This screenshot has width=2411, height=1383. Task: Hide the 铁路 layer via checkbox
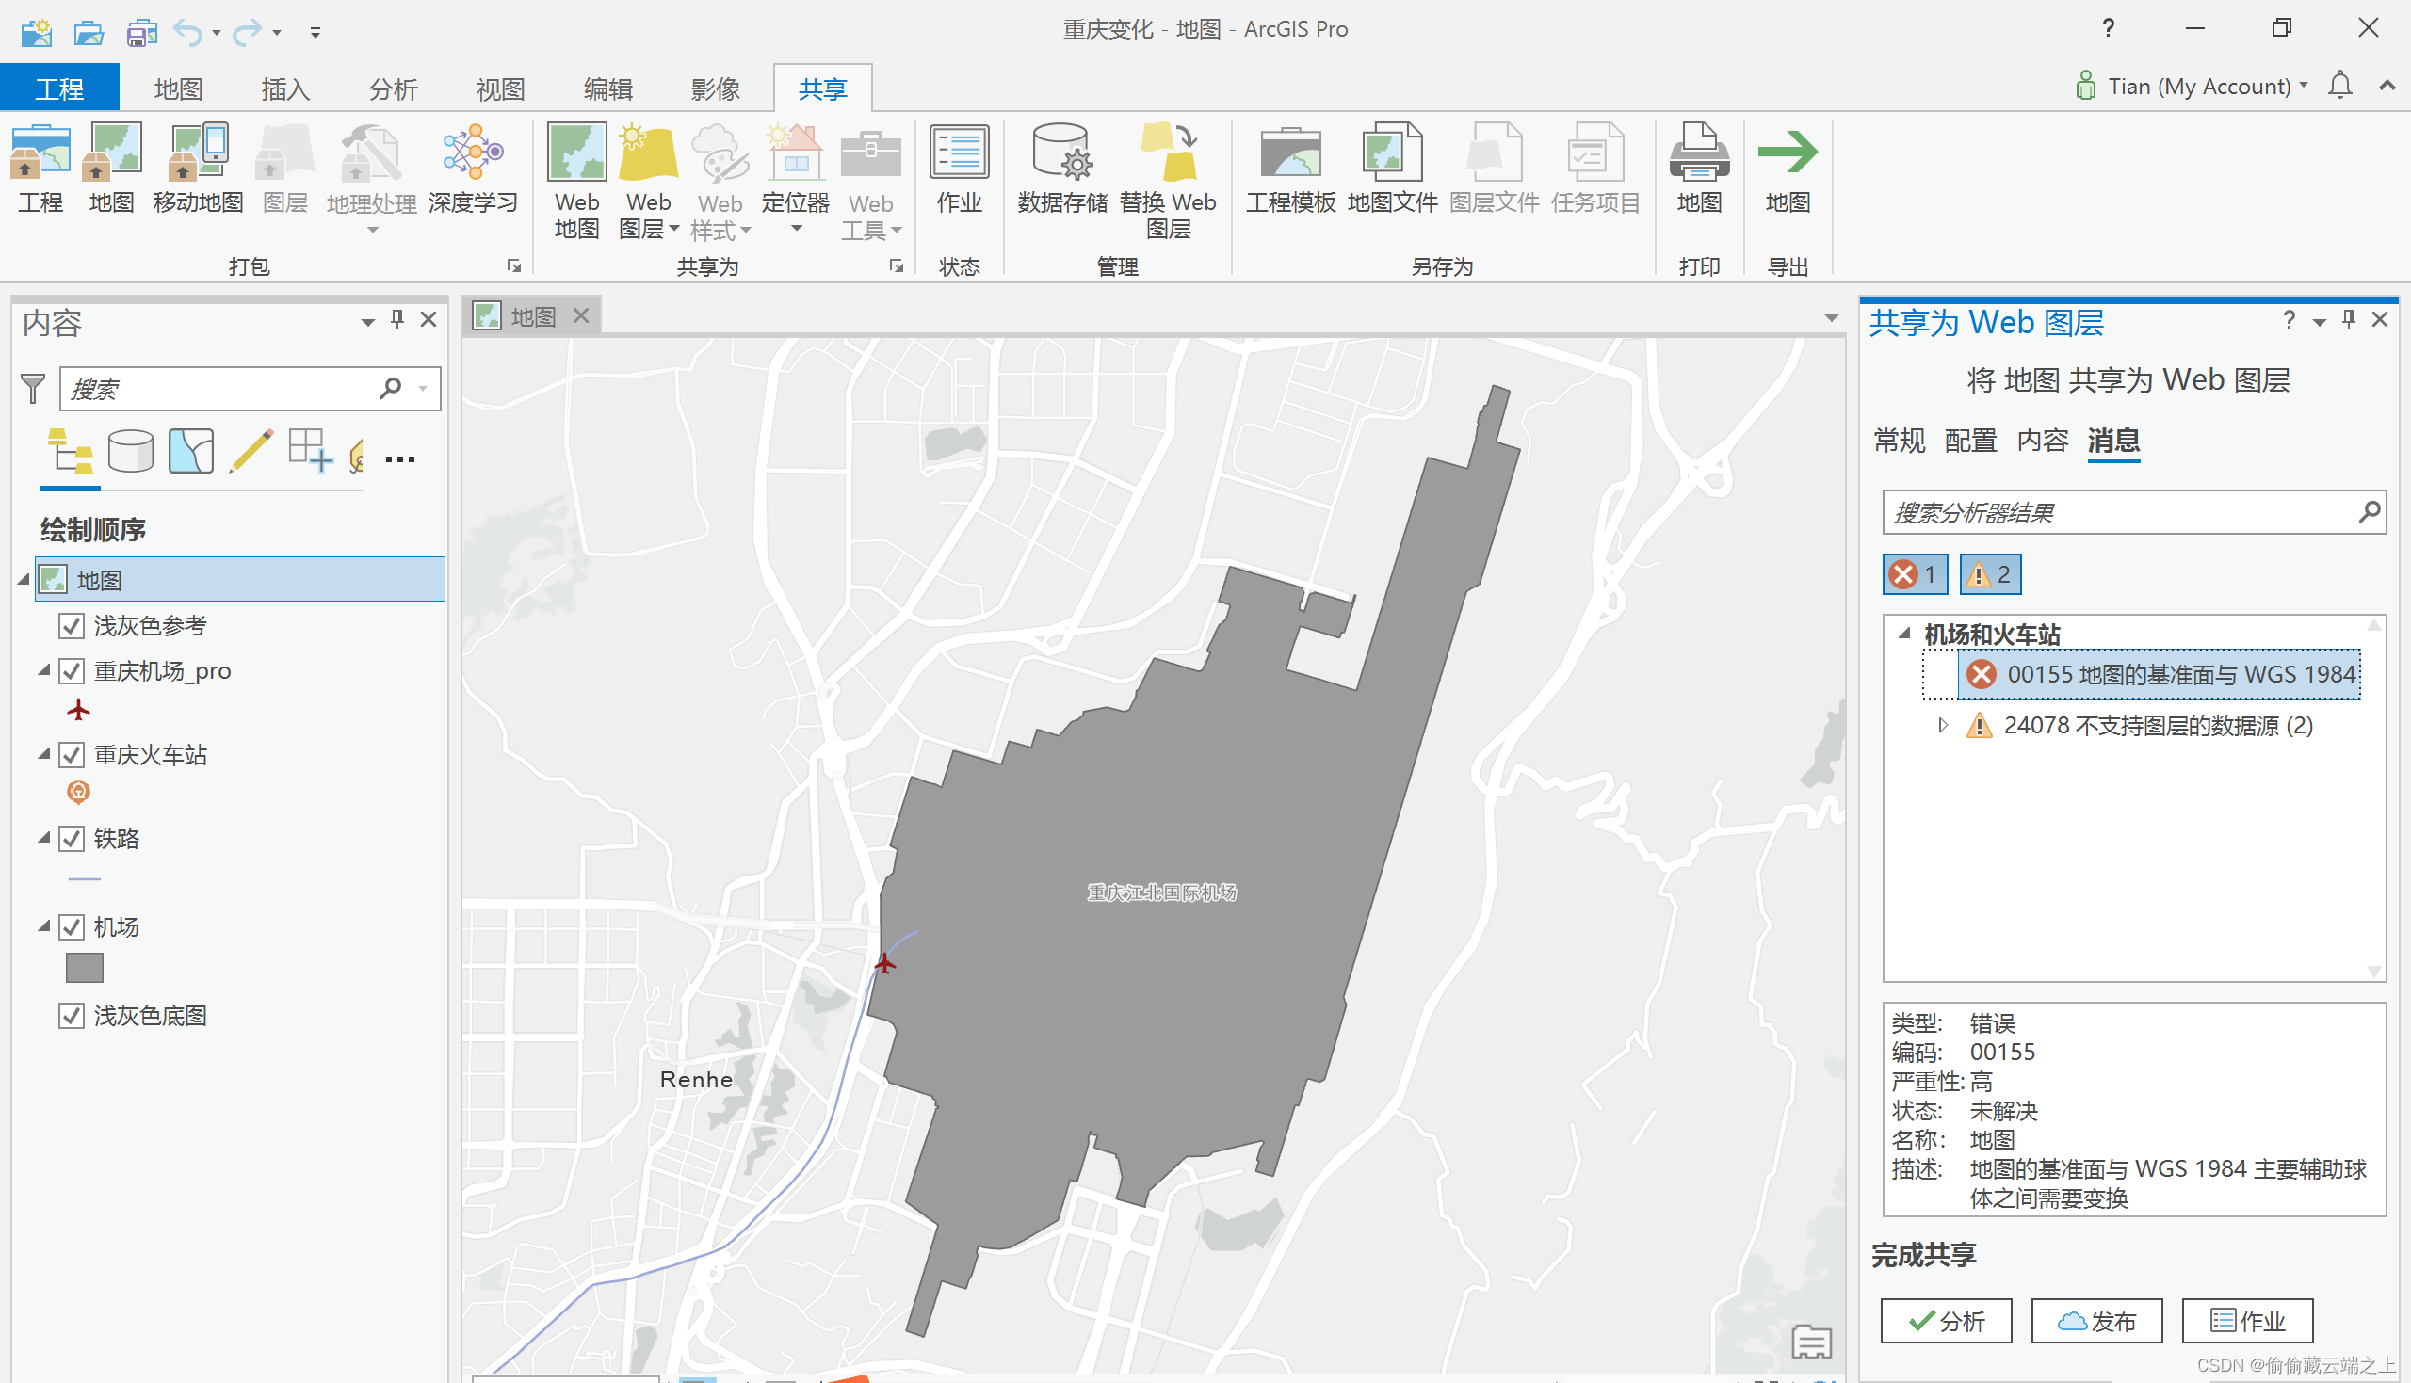click(72, 839)
